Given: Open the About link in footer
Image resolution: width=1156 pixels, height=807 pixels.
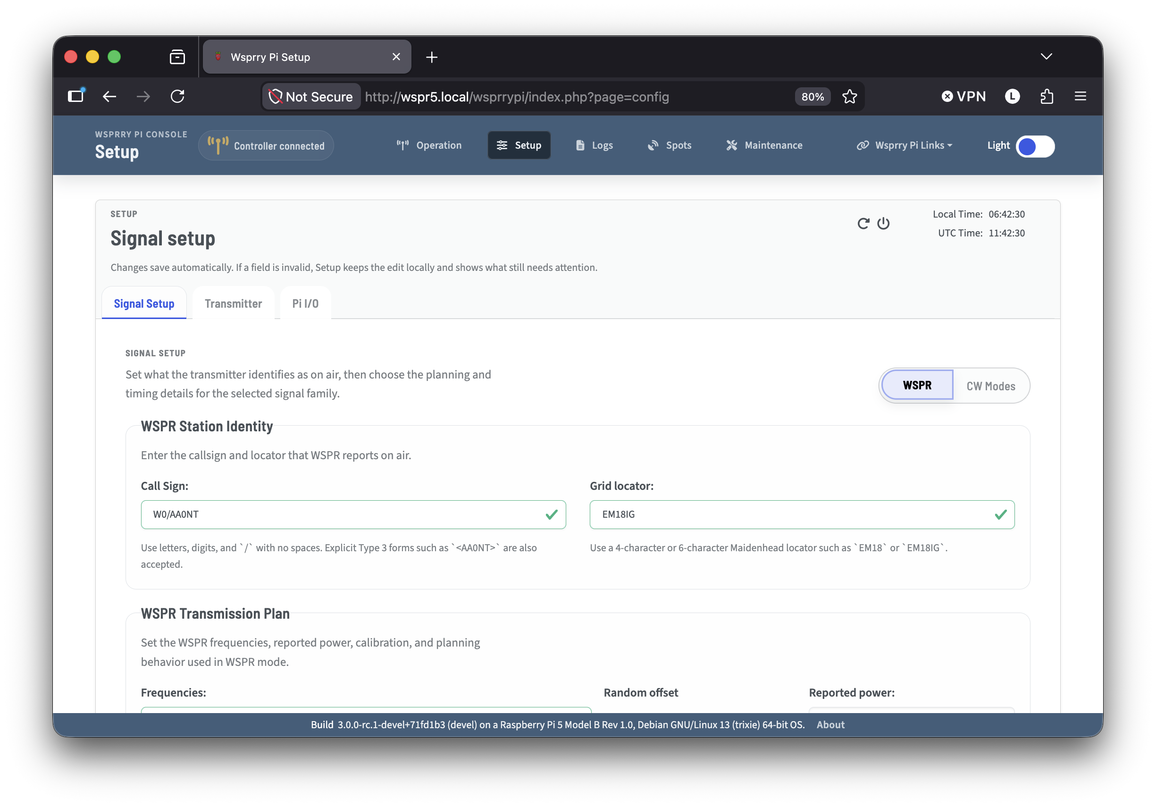Looking at the screenshot, I should click(830, 724).
